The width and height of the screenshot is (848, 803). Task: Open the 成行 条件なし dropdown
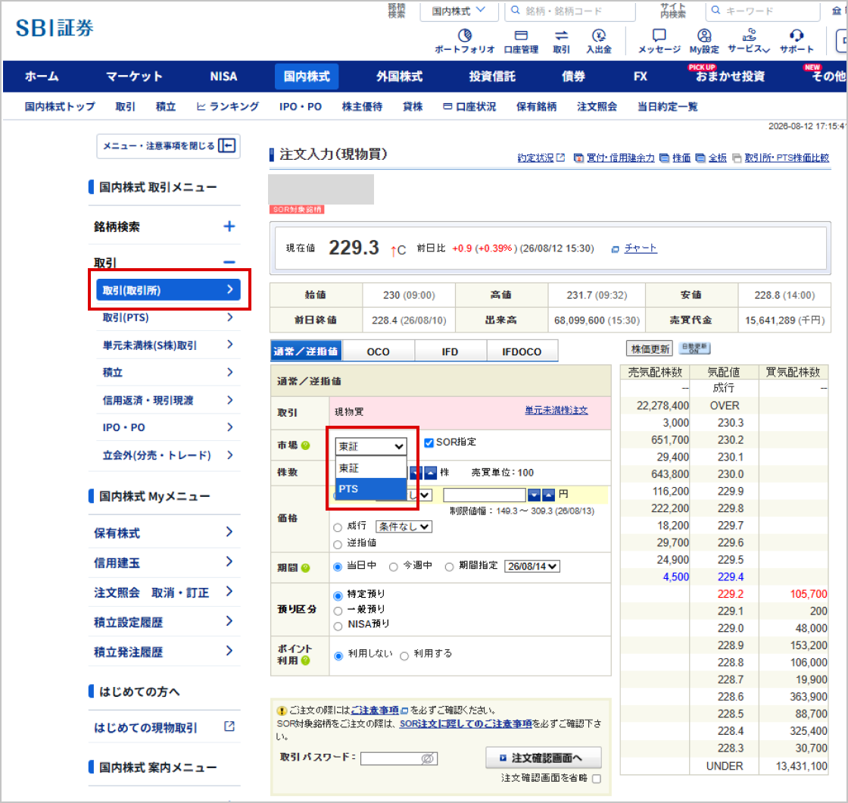(404, 526)
